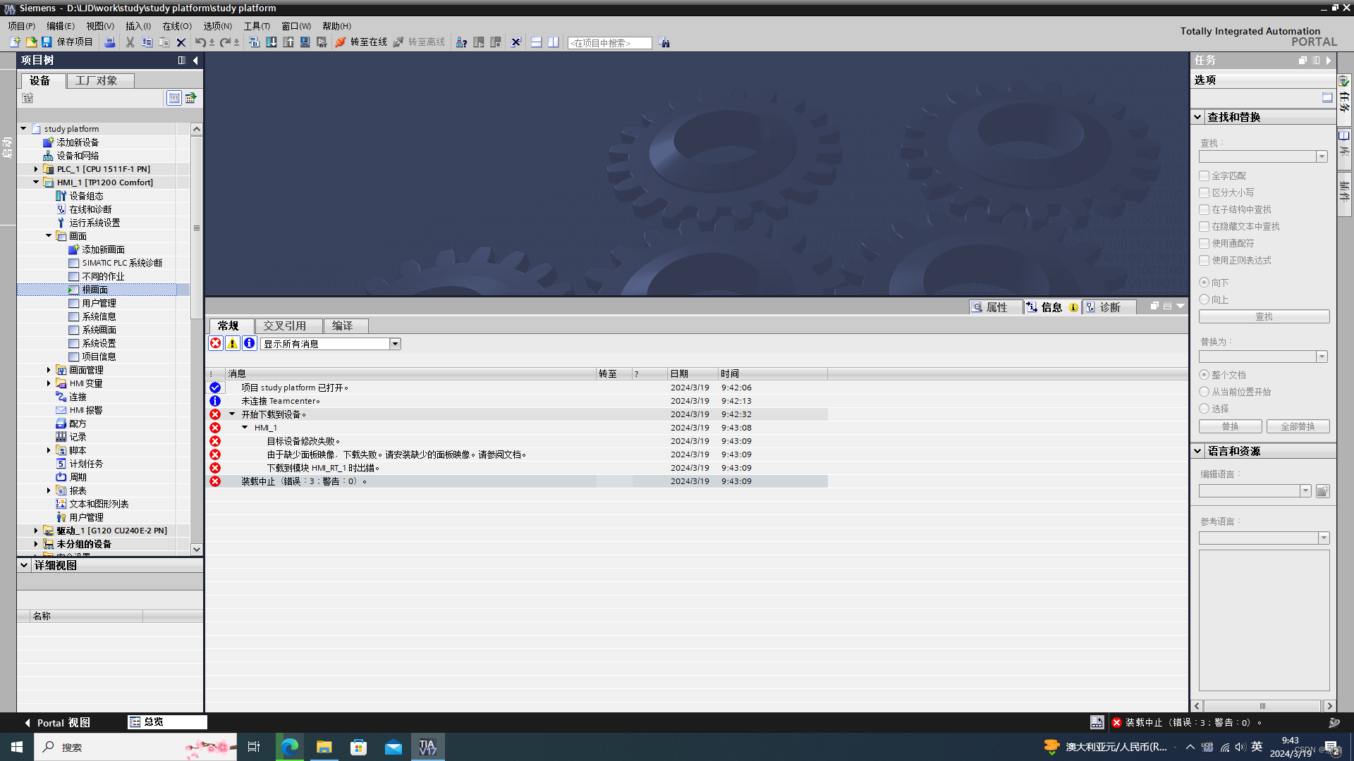Enable 区分大小写 case-sensitive checkbox
Screen dimensions: 1354x761
pyautogui.click(x=1204, y=192)
